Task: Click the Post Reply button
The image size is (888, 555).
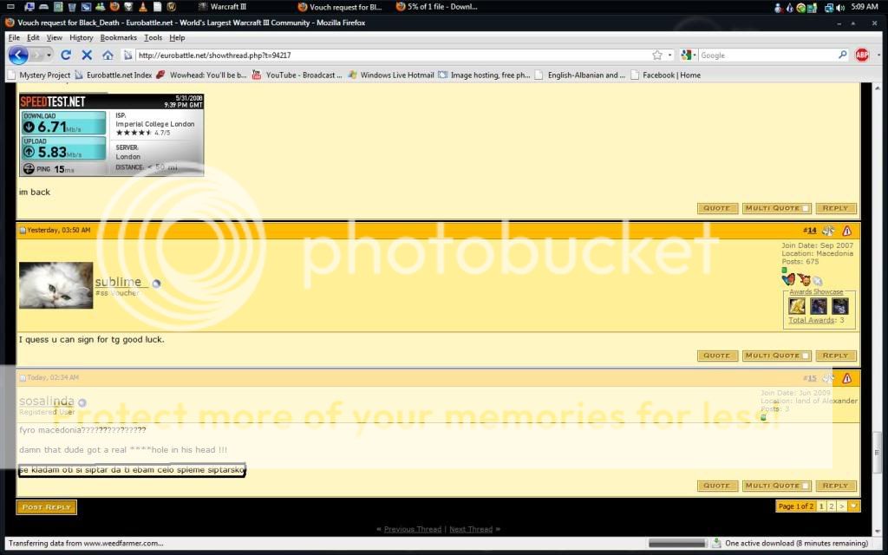Action: [x=46, y=506]
